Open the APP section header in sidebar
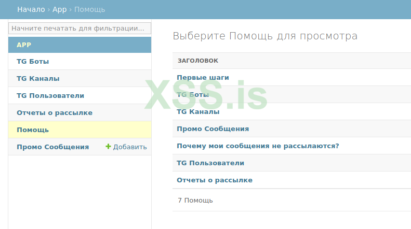 [24, 45]
